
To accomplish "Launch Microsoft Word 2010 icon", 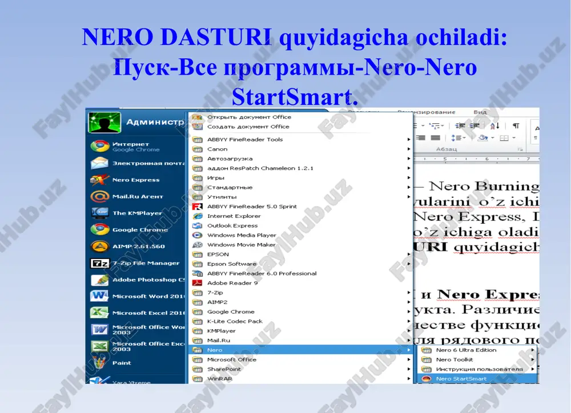I will [x=100, y=296].
